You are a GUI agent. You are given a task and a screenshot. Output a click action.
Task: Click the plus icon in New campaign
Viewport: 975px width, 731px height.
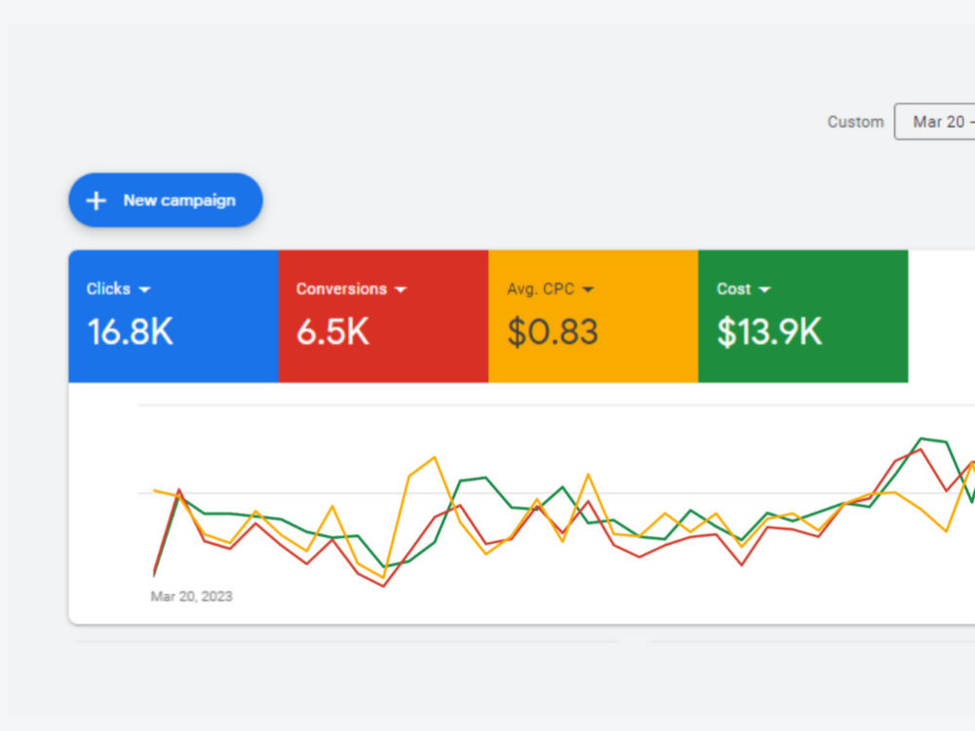[96, 201]
